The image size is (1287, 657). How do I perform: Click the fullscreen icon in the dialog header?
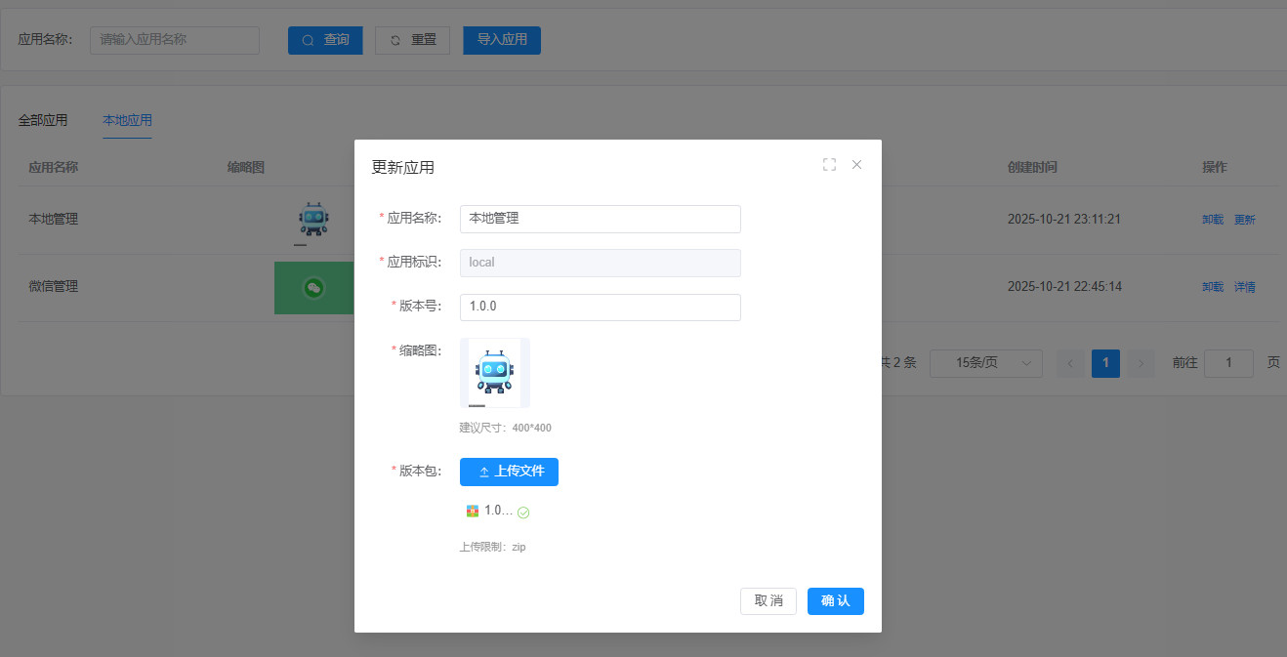[x=829, y=165]
